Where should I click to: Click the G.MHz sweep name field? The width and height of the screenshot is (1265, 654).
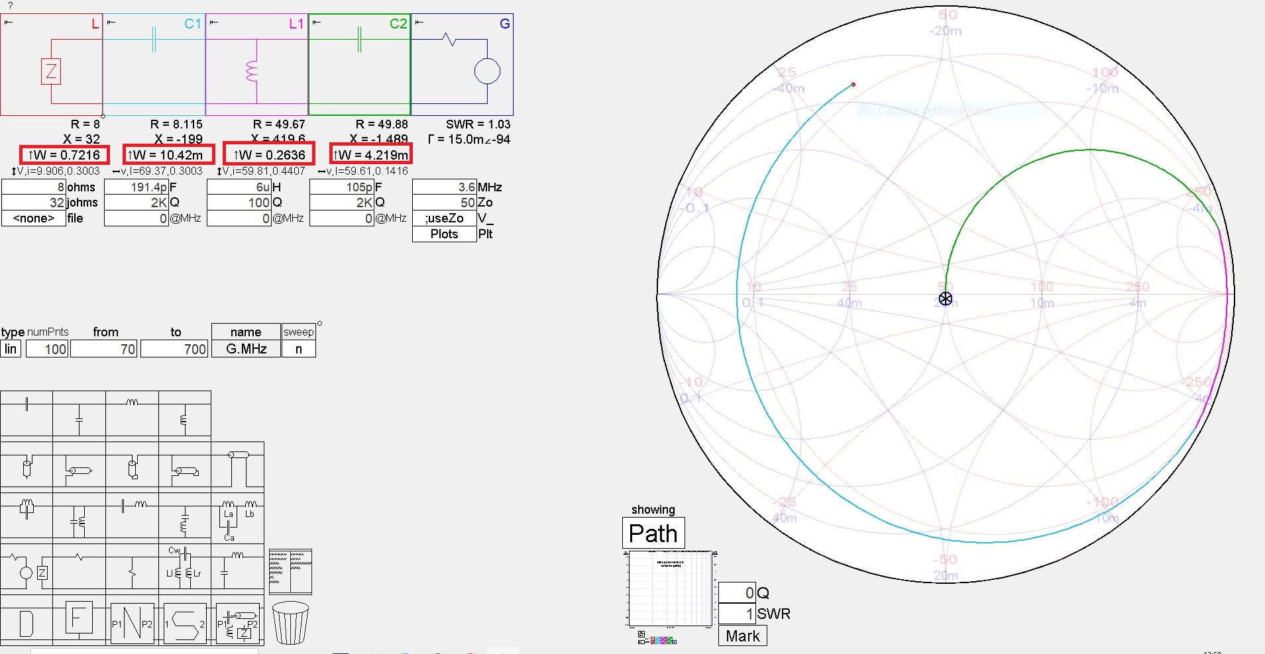[247, 349]
